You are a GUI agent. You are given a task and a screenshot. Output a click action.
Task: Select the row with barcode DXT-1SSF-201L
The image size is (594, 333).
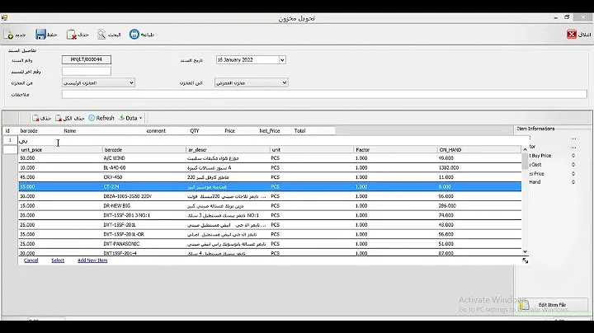coord(270,225)
